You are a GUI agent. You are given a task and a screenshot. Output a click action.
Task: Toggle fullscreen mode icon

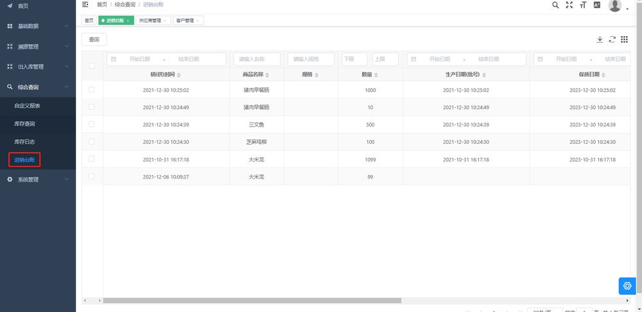569,5
